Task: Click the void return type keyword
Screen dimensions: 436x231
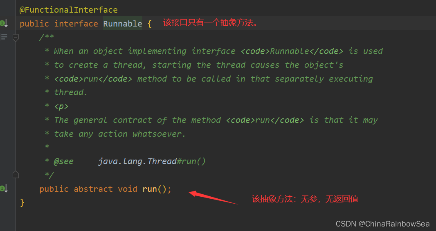Action: pyautogui.click(x=127, y=189)
